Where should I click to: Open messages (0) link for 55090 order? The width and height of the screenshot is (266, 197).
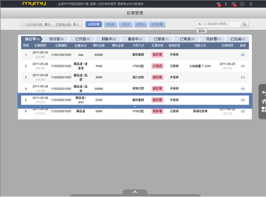pyautogui.click(x=243, y=88)
